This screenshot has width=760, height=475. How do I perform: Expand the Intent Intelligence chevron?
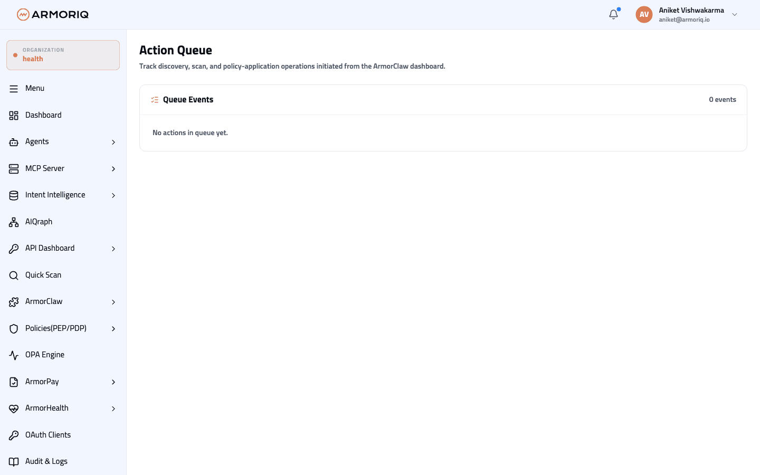(x=113, y=195)
